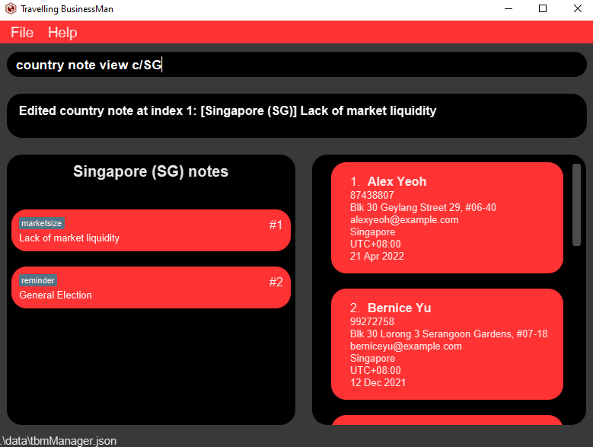Open the File menu

tap(22, 32)
